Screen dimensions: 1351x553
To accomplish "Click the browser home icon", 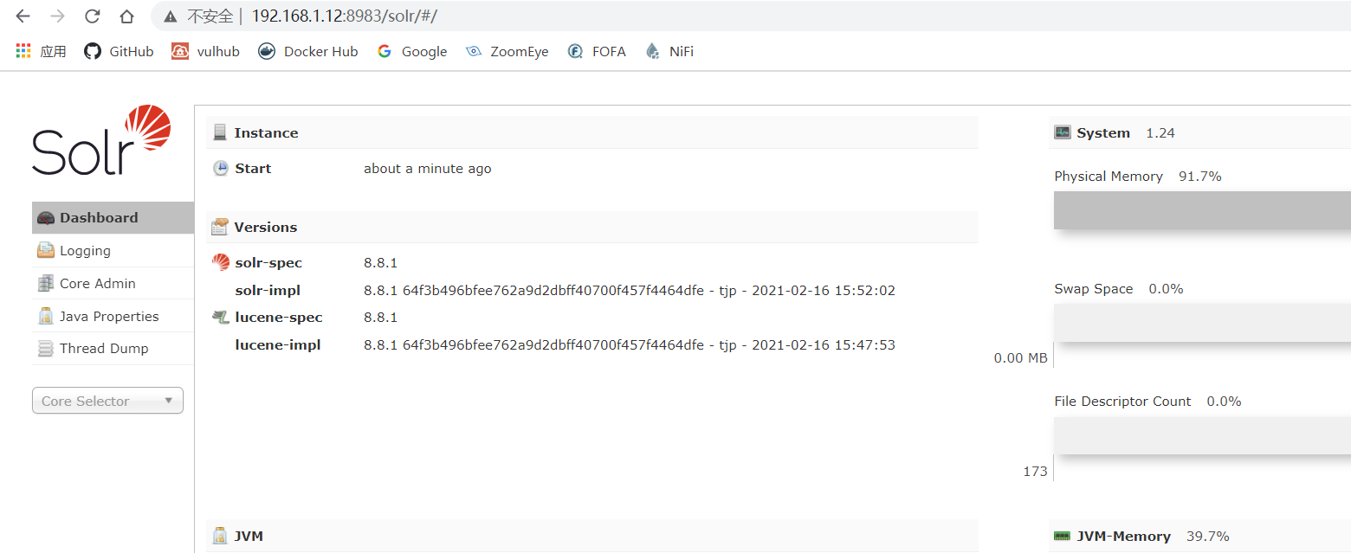I will 126,16.
